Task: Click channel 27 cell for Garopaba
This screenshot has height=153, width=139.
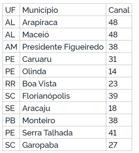Action: click(119, 145)
